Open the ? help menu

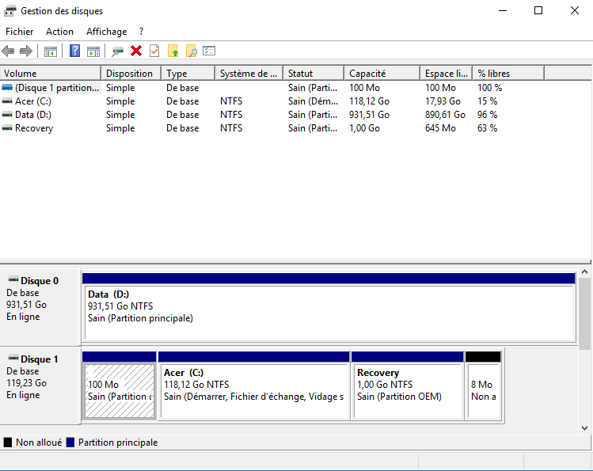141,32
